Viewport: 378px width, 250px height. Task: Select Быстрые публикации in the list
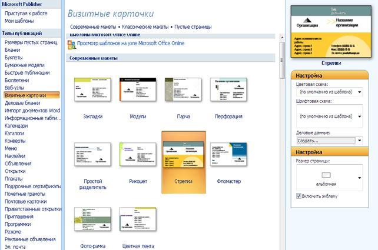(27, 73)
